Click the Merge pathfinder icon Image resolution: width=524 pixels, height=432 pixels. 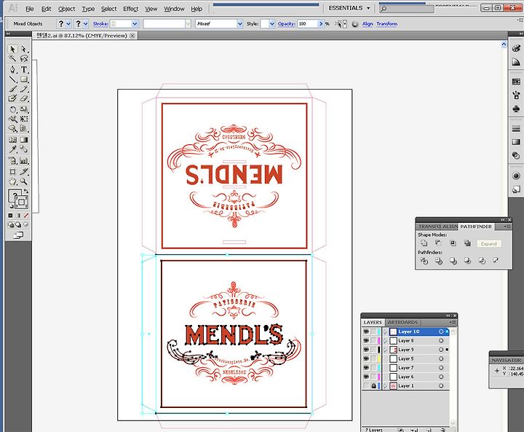[x=453, y=261]
